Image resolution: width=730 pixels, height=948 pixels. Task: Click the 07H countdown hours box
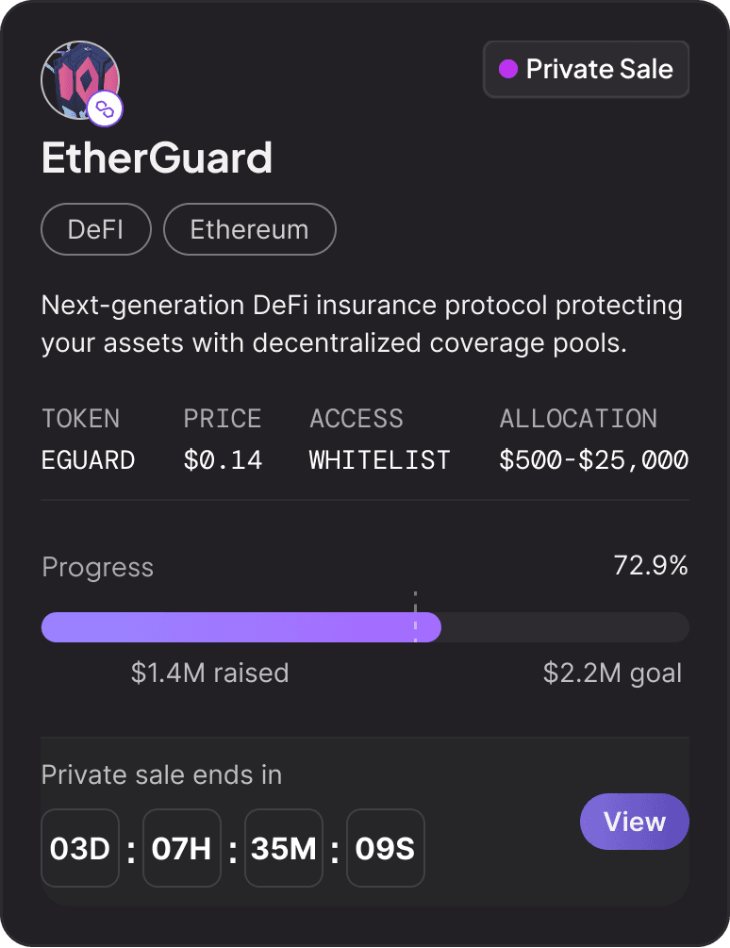182,848
